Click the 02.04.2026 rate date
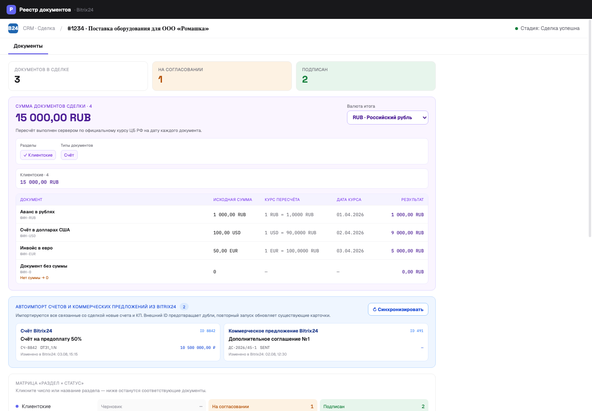This screenshot has height=411, width=592. click(x=350, y=233)
